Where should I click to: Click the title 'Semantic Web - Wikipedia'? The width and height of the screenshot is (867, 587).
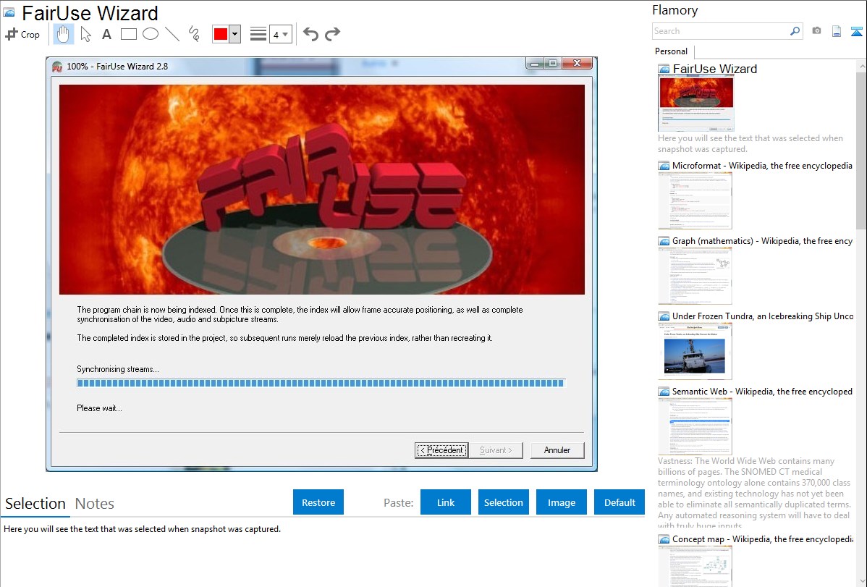(763, 392)
